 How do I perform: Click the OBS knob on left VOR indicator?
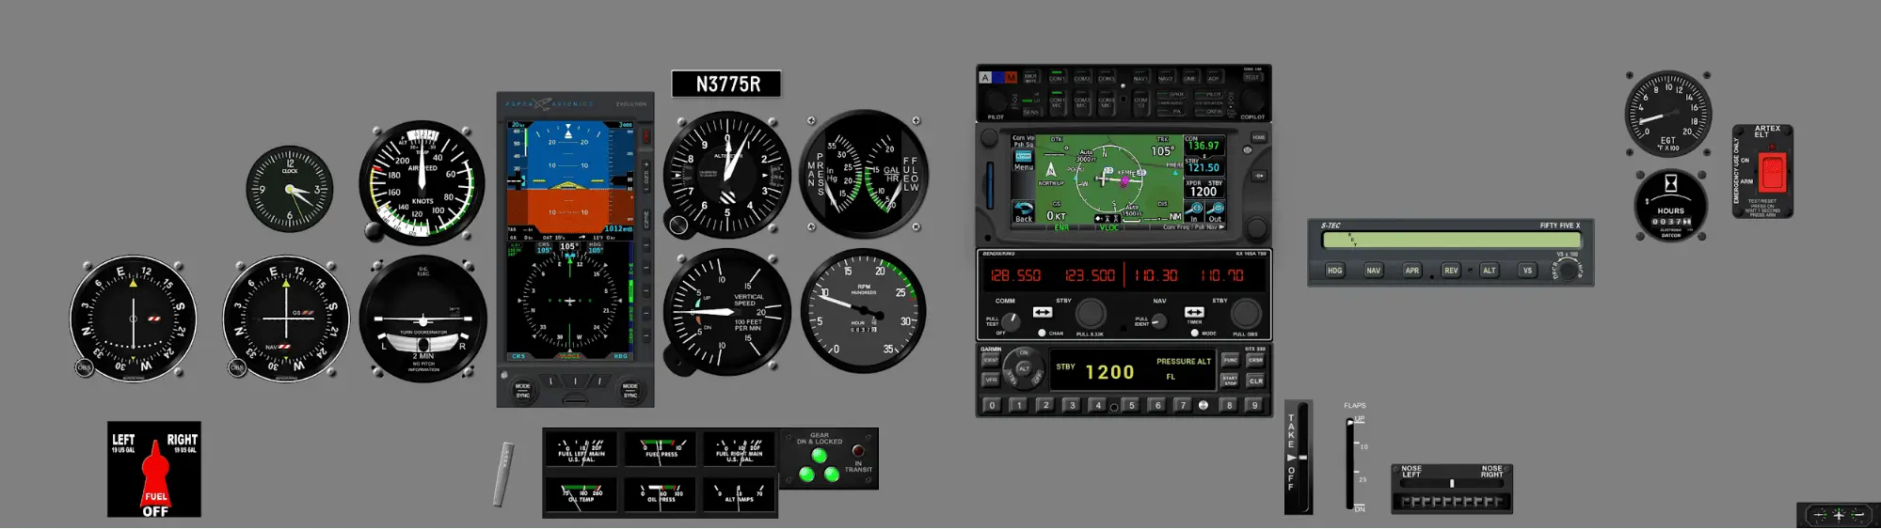[84, 367]
